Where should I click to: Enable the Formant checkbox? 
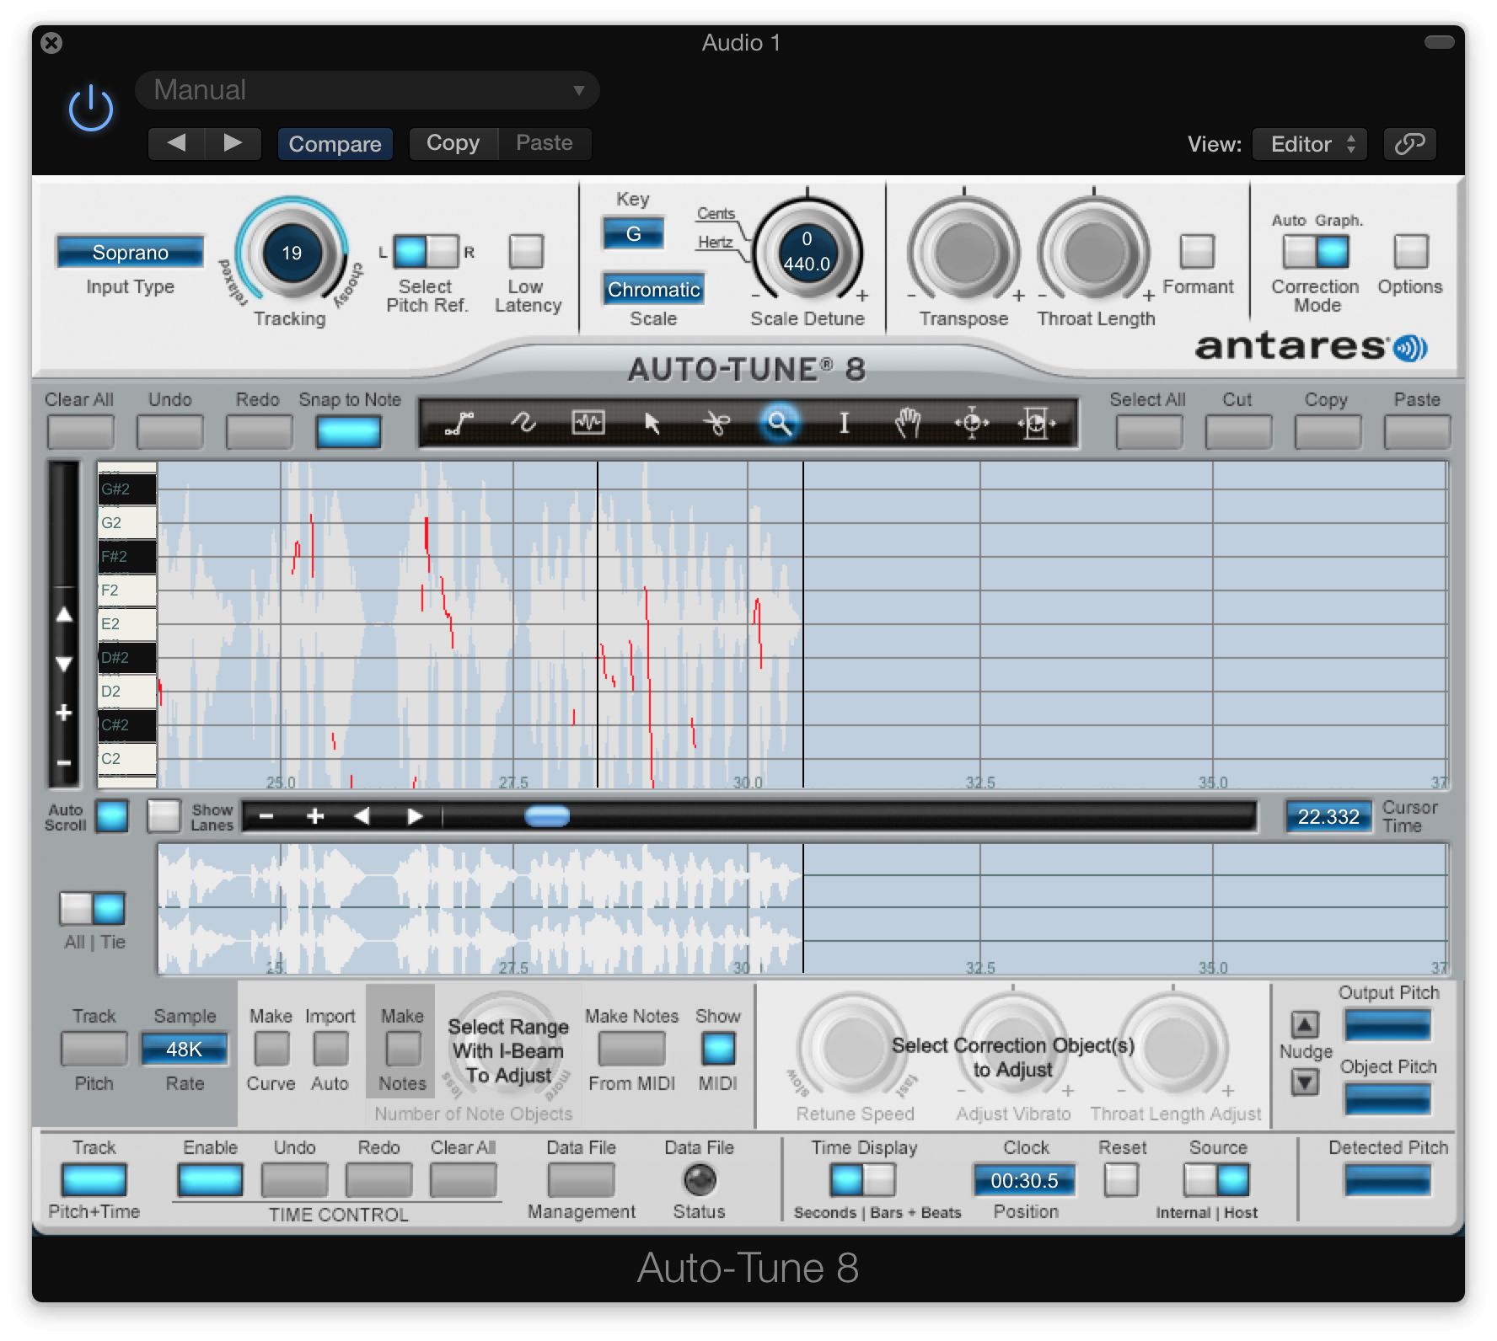pos(1197,251)
